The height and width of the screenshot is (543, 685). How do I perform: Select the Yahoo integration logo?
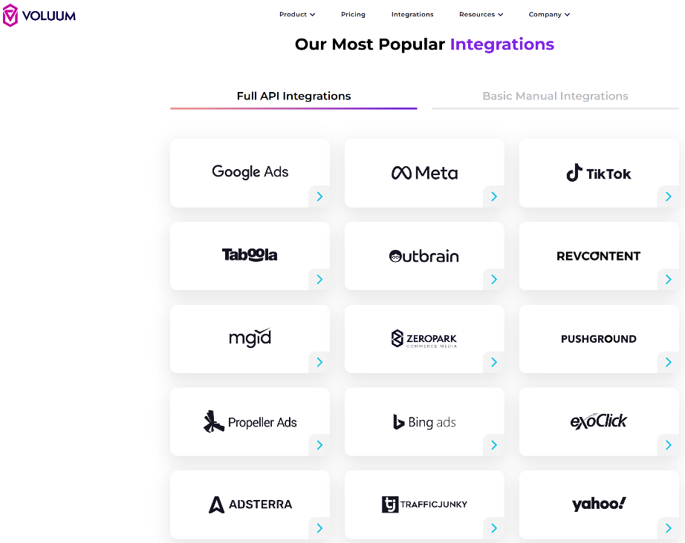598,504
